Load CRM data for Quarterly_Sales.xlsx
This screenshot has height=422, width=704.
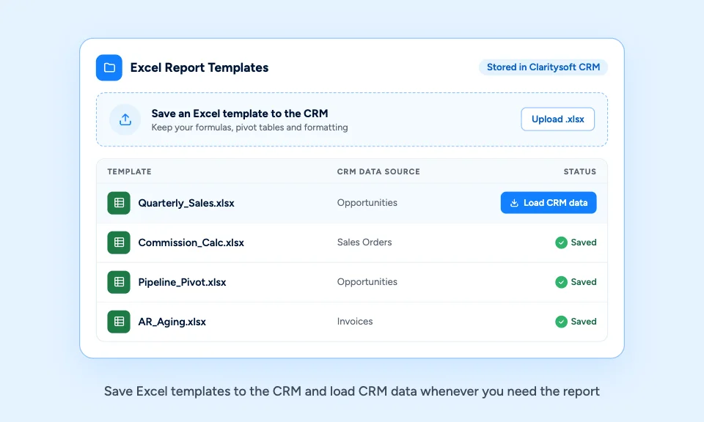pos(549,203)
